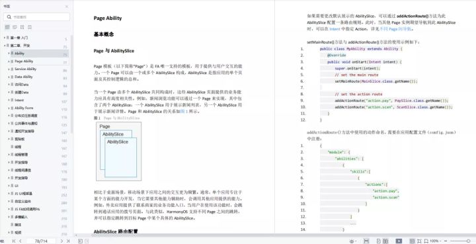
Task: Adjust the zoom slider handle
Action: click(x=469, y=241)
